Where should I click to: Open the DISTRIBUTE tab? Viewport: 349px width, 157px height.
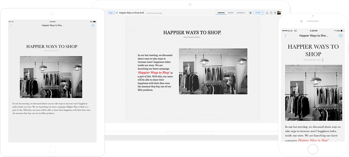click(x=241, y=13)
